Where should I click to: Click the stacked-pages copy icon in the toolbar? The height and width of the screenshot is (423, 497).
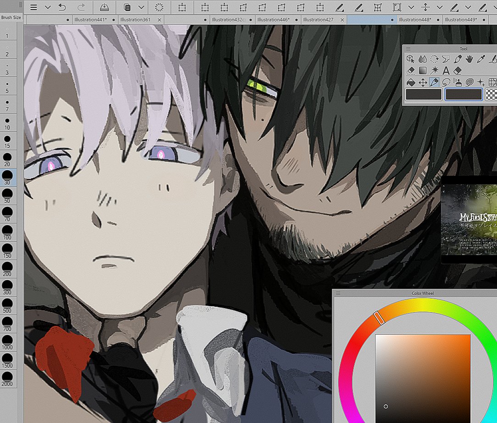point(127,7)
